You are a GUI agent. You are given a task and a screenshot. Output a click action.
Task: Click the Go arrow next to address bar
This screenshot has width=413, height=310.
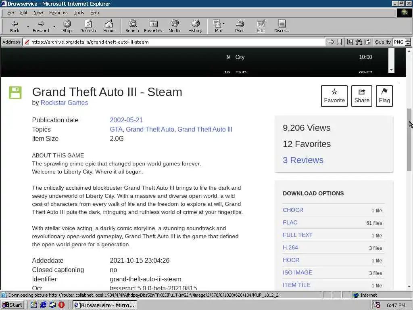point(331,42)
